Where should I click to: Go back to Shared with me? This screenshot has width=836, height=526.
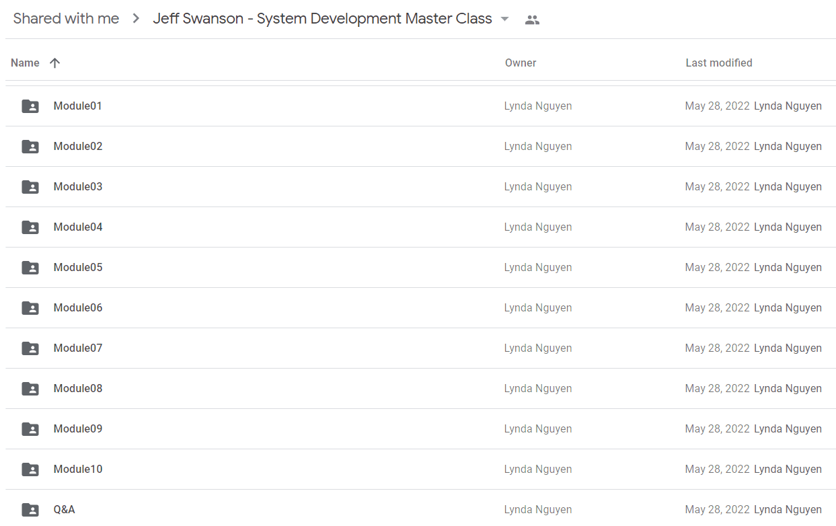[66, 19]
